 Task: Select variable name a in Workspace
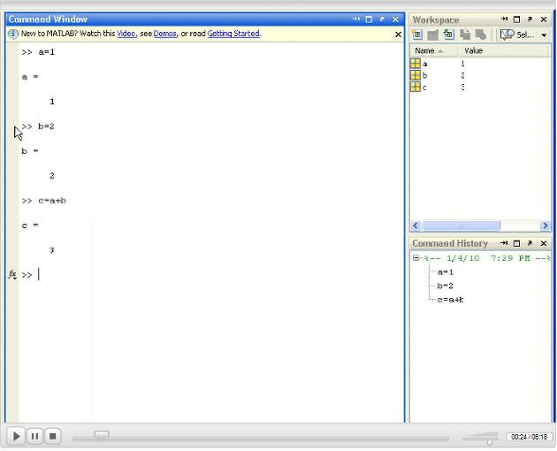(x=425, y=65)
